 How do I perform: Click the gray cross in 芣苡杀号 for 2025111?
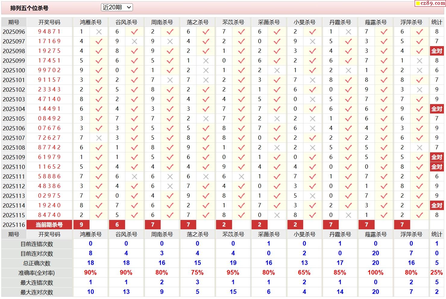[x=241, y=177]
